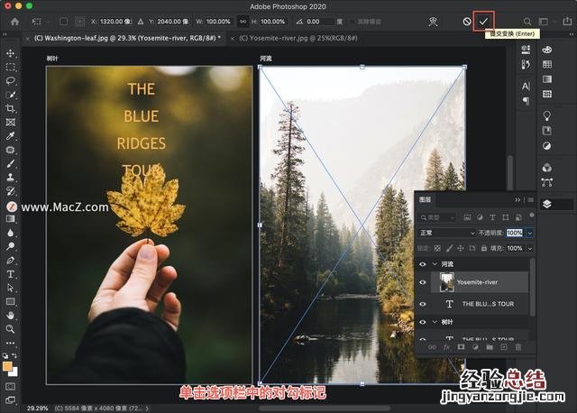Screen dimensions: 577x413
Task: Open the layer filter type dropdown
Action: (x=437, y=217)
